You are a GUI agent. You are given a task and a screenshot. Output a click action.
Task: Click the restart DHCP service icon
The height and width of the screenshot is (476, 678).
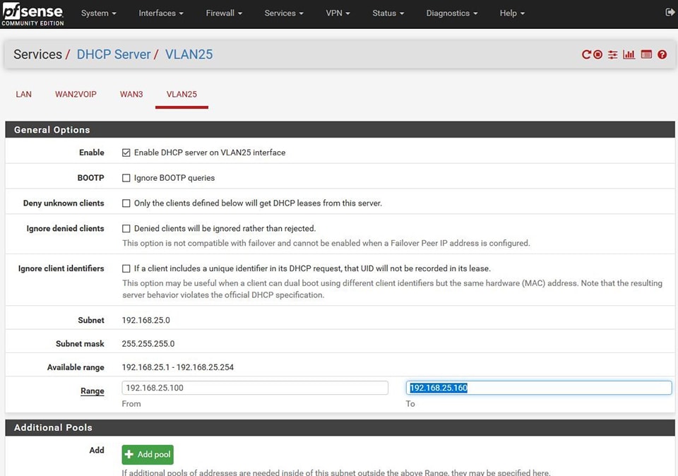(586, 54)
